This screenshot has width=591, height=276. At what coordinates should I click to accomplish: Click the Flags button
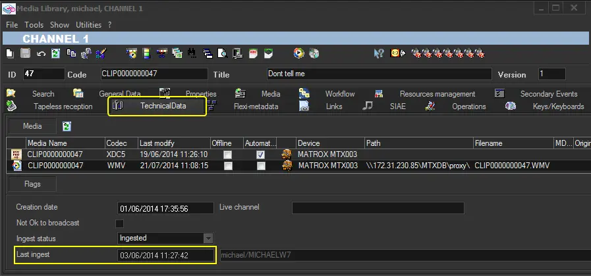[x=32, y=185]
